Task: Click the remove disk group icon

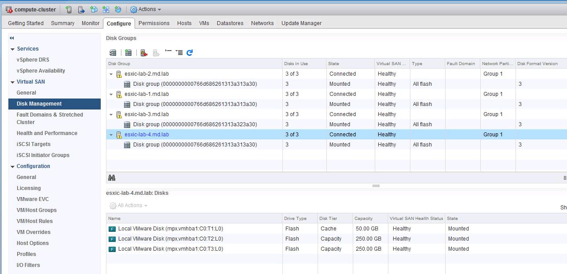Action: 144,53
